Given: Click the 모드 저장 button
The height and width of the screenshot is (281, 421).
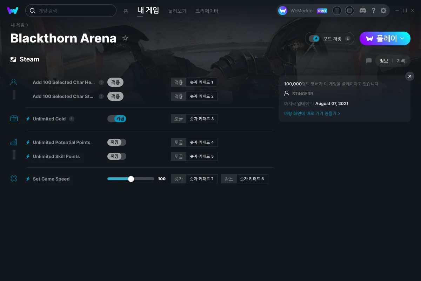Looking at the screenshot, I should click(329, 39).
